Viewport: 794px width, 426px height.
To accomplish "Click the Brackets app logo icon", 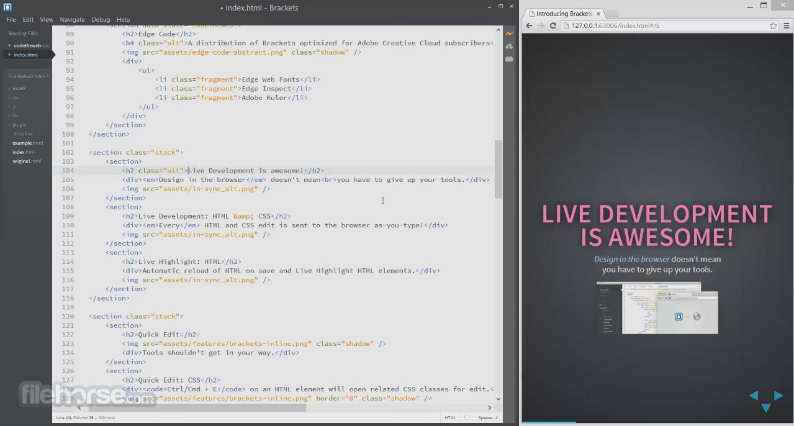I will point(7,7).
